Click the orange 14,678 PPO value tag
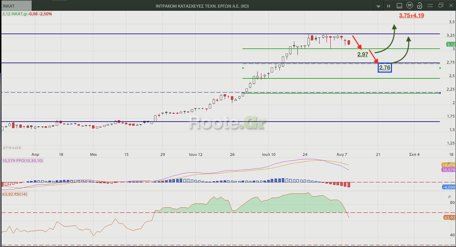 pyautogui.click(x=448, y=165)
